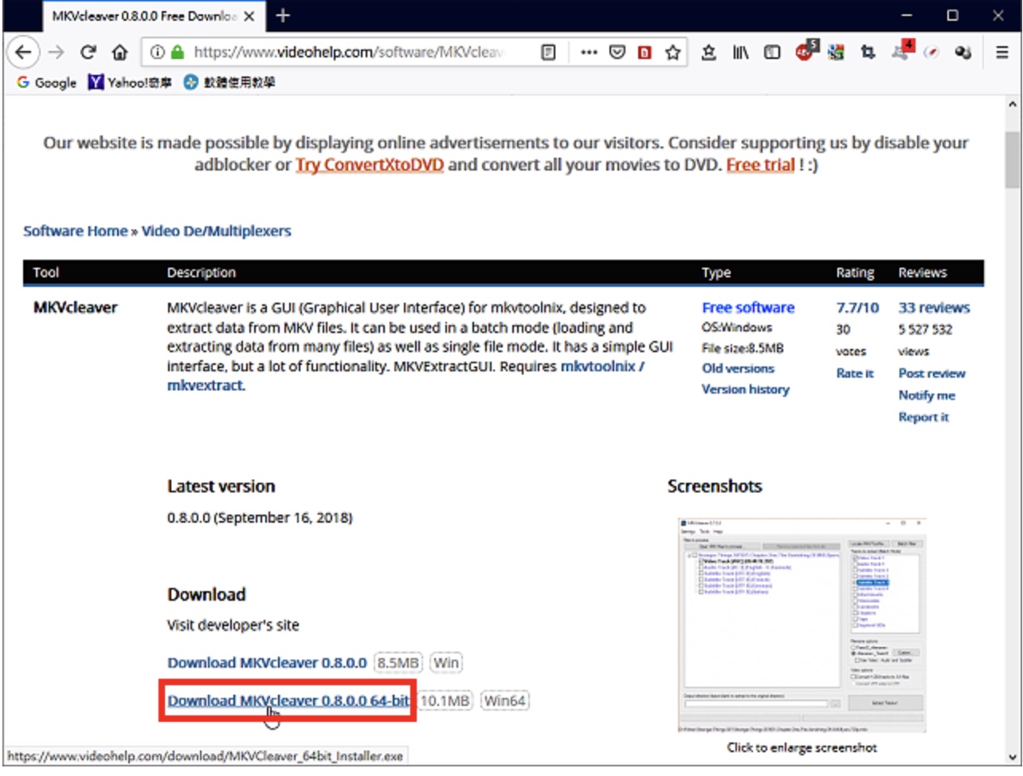Open the 33 reviews link

click(935, 308)
